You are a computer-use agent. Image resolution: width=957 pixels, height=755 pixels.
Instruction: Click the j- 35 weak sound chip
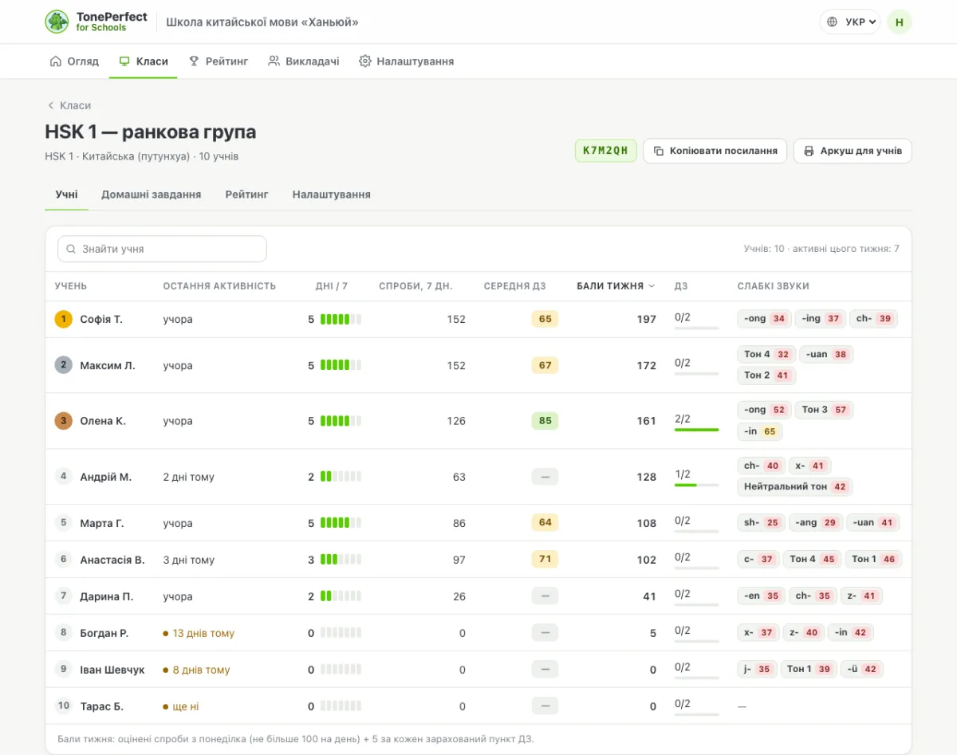click(757, 670)
